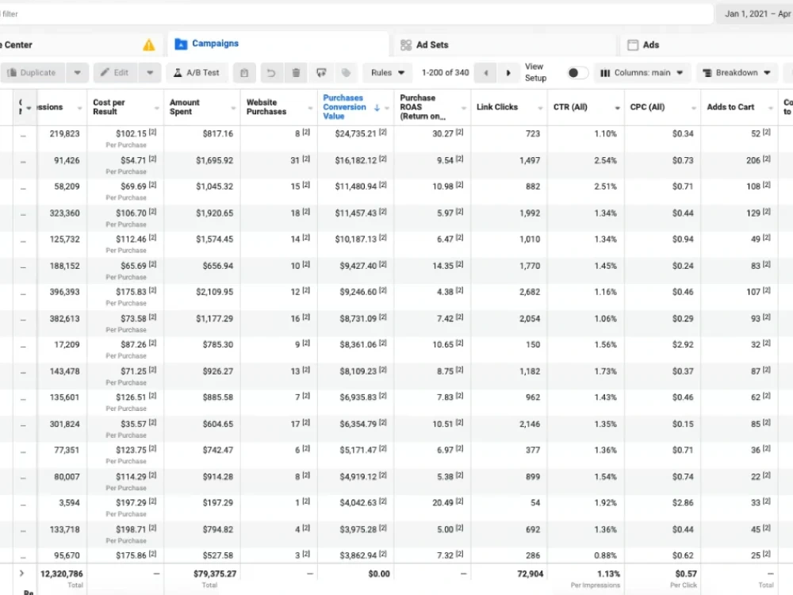The width and height of the screenshot is (793, 595).
Task: Toggle the View Setup switch
Action: 577,73
